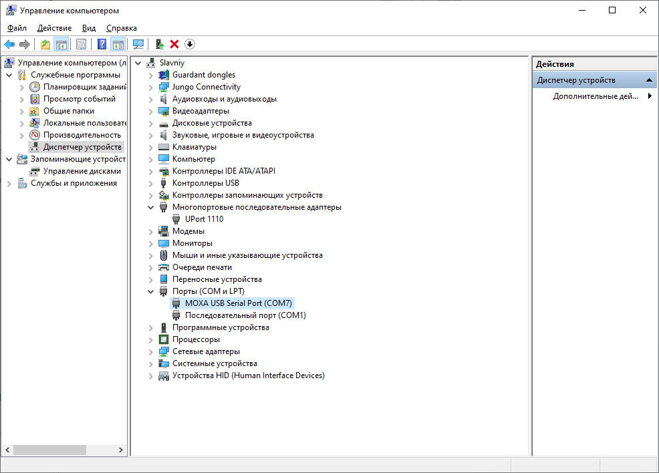Click the Управление дисками drive icon
The height and width of the screenshot is (473, 659).
point(35,171)
